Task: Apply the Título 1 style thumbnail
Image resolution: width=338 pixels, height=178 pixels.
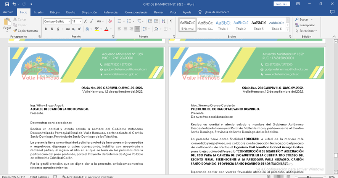Action: click(223, 25)
